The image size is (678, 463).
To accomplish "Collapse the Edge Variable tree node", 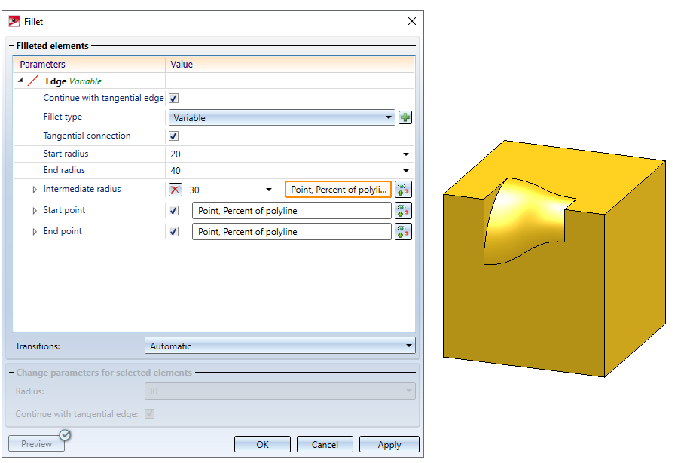I will click(20, 81).
